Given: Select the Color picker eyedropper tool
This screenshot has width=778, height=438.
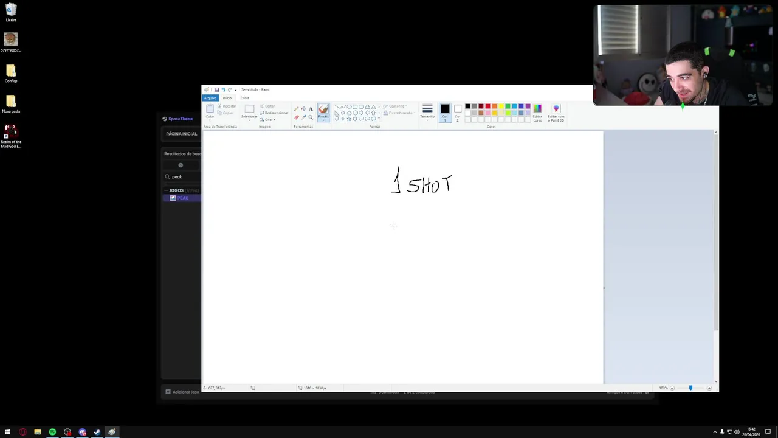Looking at the screenshot, I should pos(303,117).
